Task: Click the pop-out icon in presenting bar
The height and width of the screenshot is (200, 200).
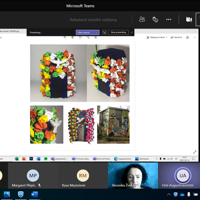Action: [x=104, y=32]
